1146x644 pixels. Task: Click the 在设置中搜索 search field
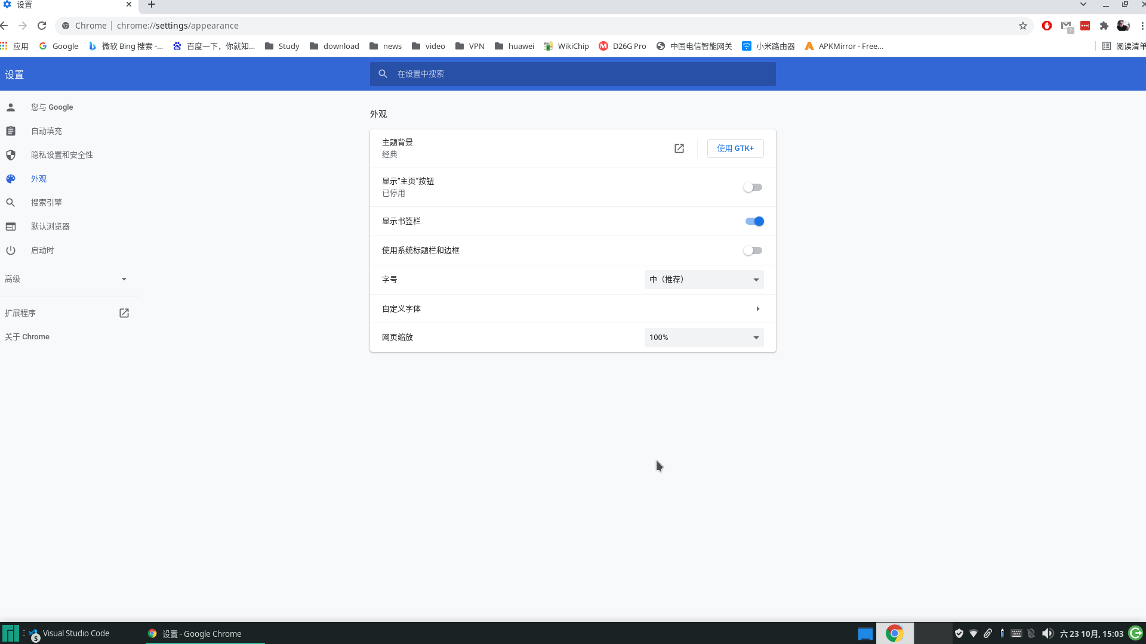[573, 74]
